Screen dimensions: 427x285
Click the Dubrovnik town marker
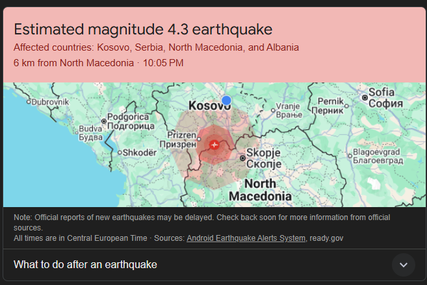coord(28,102)
